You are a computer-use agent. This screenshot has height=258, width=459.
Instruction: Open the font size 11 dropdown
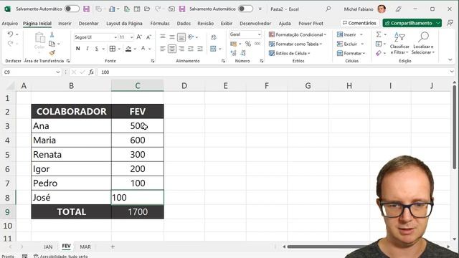coord(131,37)
